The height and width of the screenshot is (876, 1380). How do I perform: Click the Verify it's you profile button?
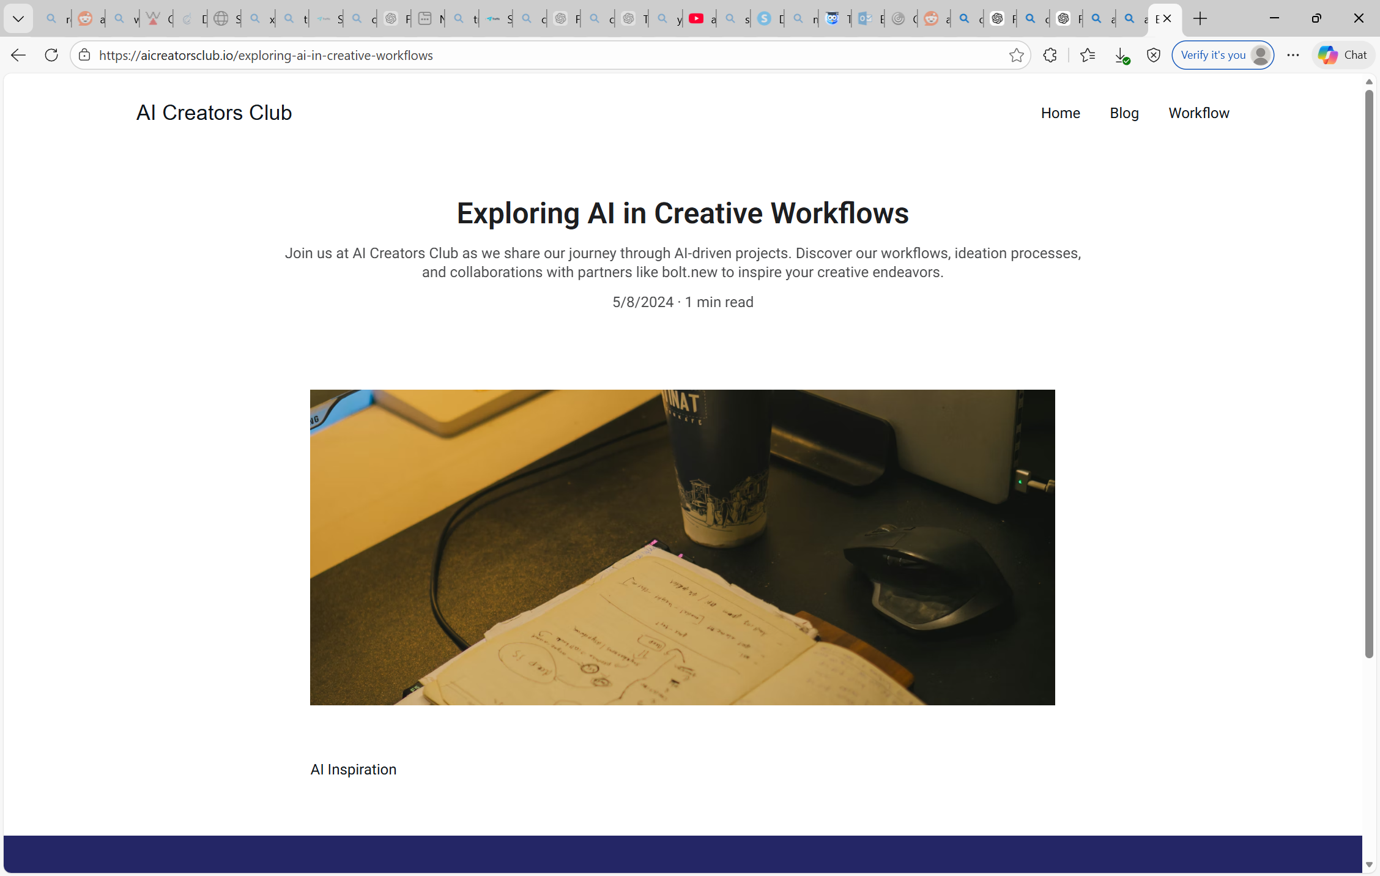1222,55
